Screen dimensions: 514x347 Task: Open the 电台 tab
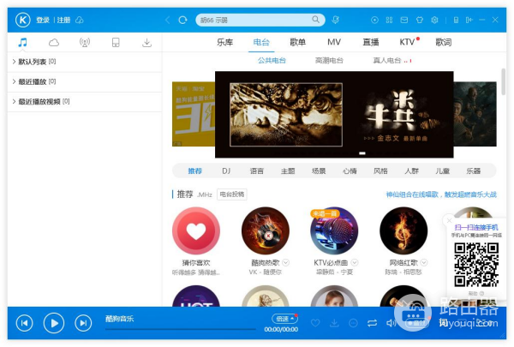[261, 42]
